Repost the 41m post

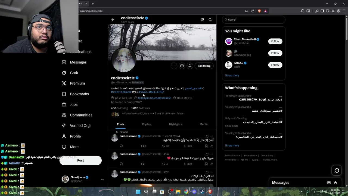pyautogui.click(x=142, y=164)
